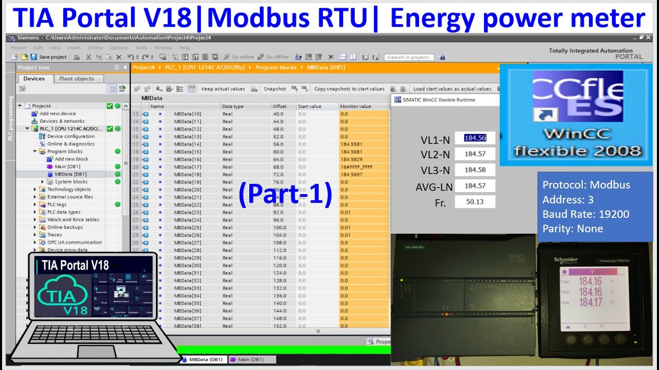Select the MBData[14] row name
Screen dimensions: 659x370
[x=187, y=144]
